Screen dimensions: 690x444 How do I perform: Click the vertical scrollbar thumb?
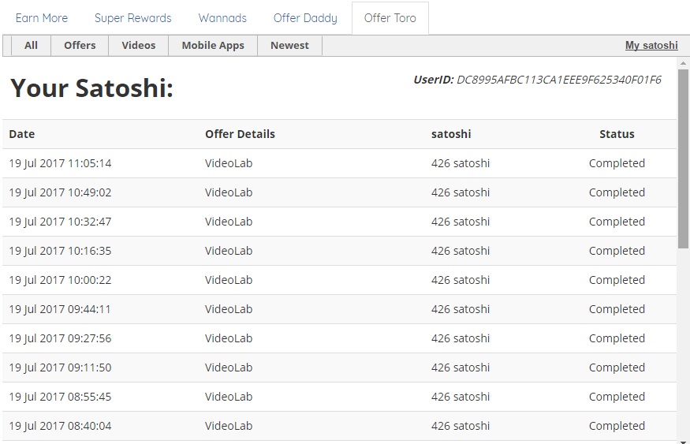tap(683, 158)
